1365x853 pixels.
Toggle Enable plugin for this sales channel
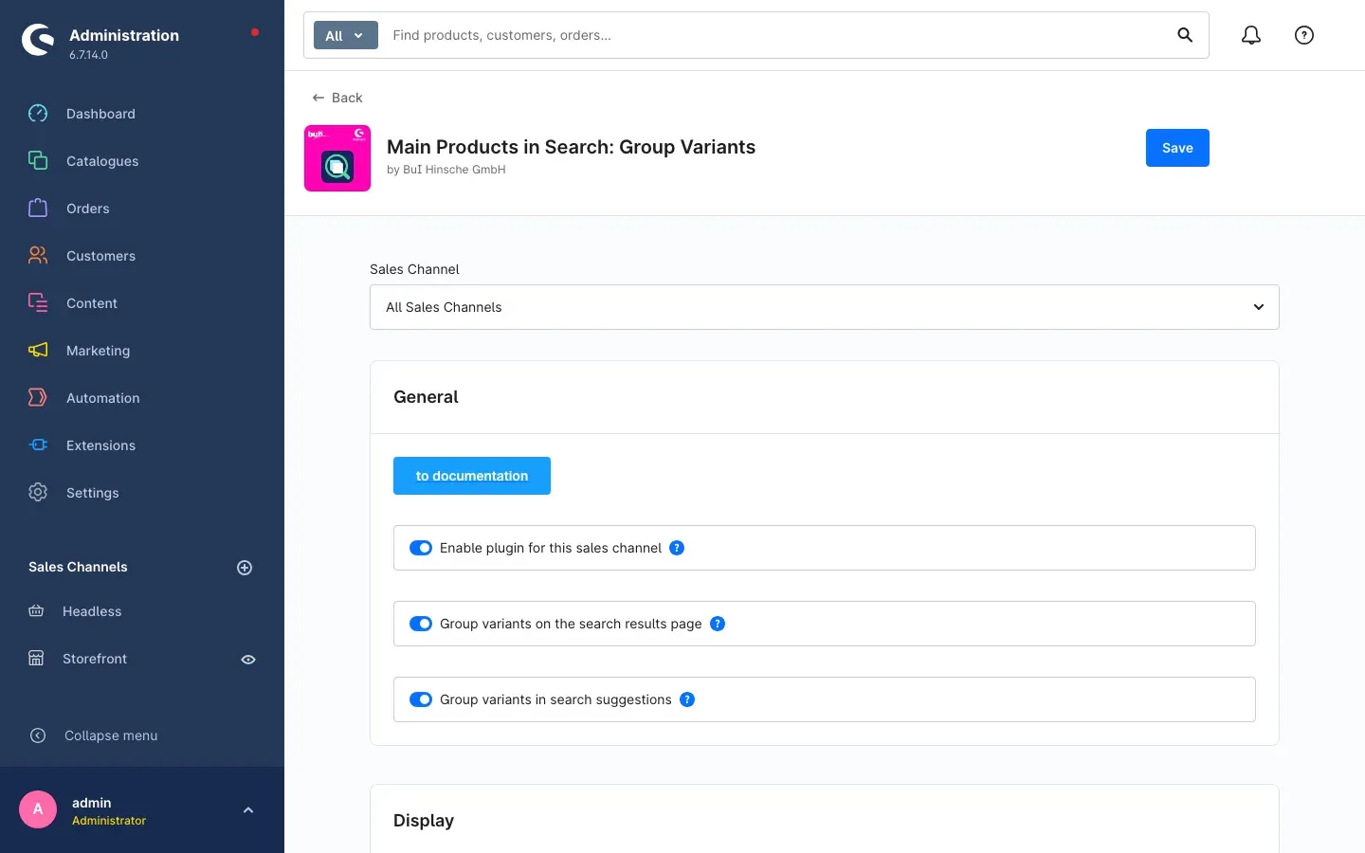tap(421, 548)
